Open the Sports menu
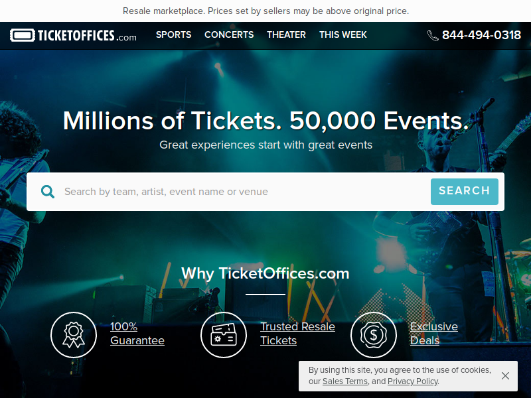 coord(173,35)
